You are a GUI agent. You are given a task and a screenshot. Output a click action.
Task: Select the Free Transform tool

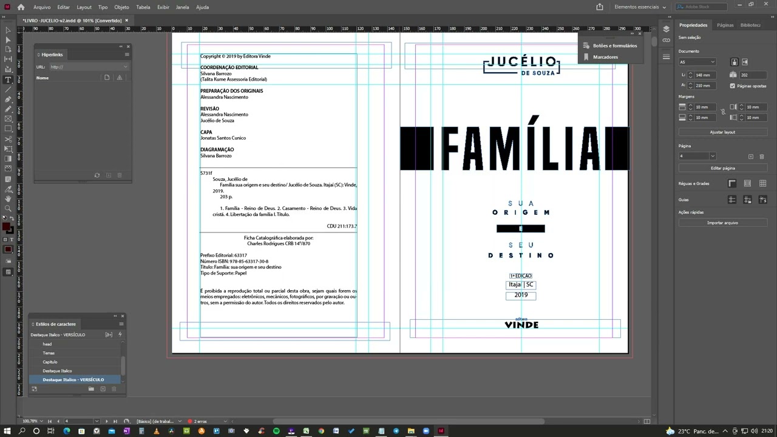click(8, 149)
